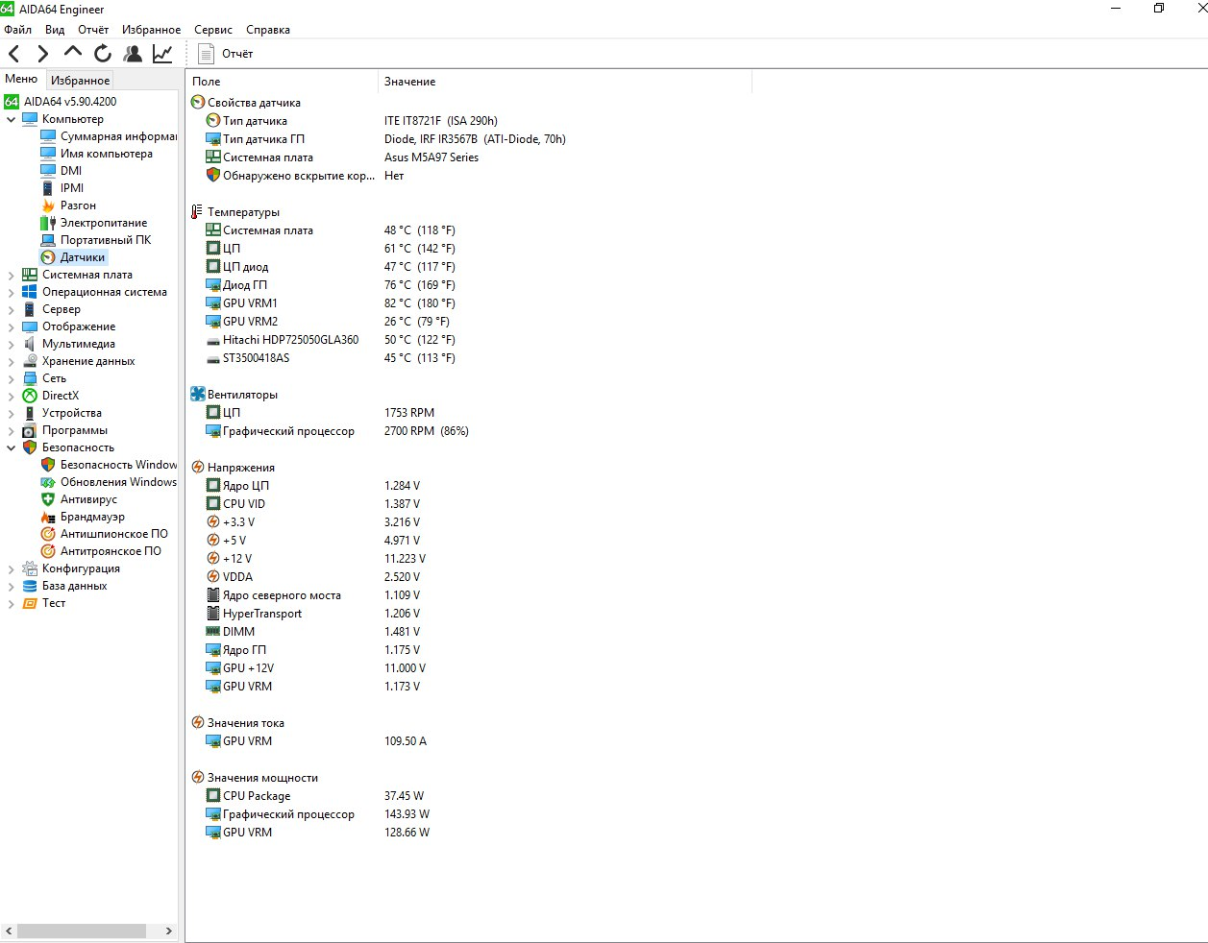Select the IPMI tree item

pyautogui.click(x=72, y=188)
